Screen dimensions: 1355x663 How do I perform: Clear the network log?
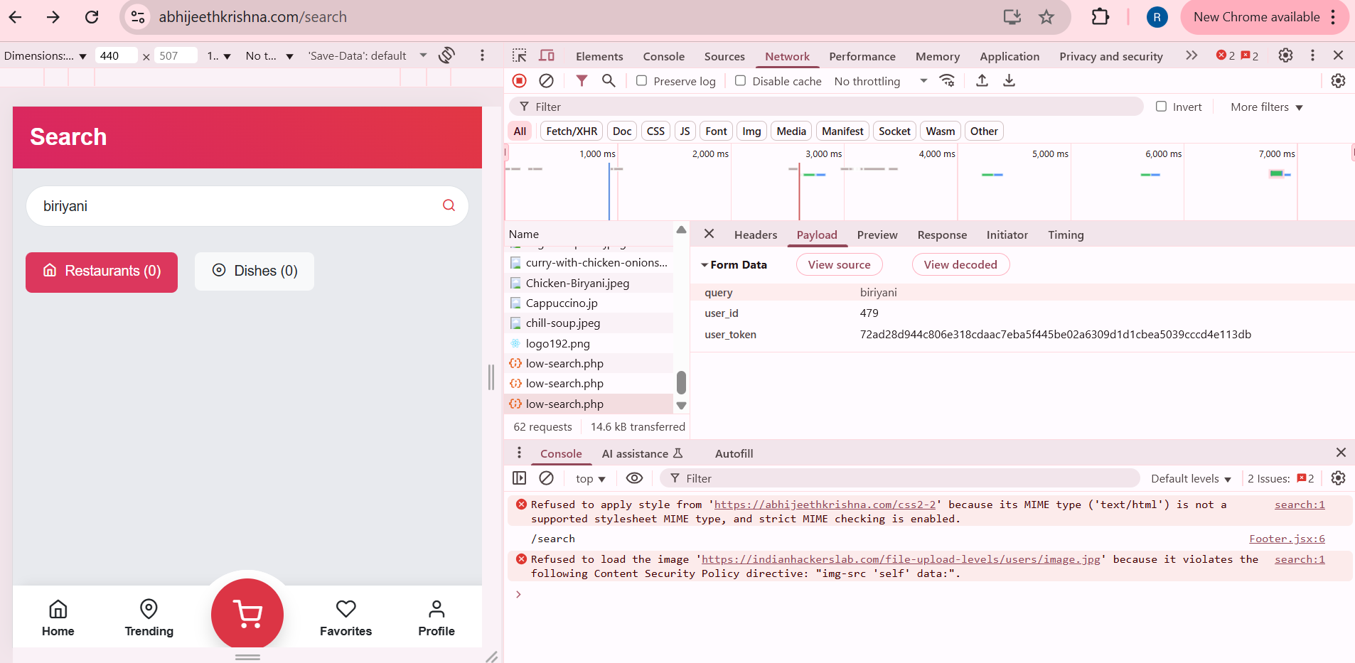pyautogui.click(x=545, y=81)
